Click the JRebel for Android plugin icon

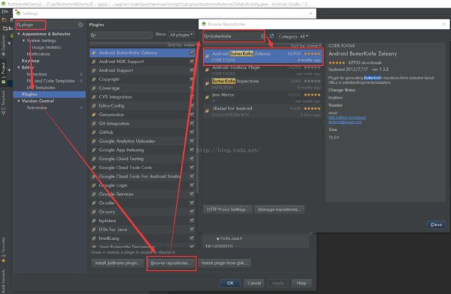click(x=207, y=111)
